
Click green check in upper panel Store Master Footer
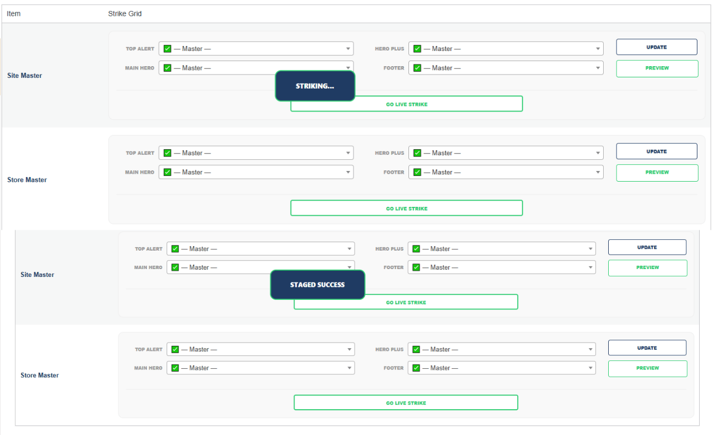[x=417, y=172]
